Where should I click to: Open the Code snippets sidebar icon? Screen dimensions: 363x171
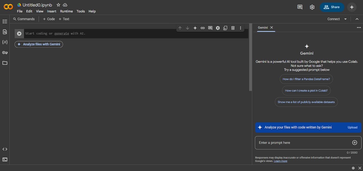click(5, 149)
